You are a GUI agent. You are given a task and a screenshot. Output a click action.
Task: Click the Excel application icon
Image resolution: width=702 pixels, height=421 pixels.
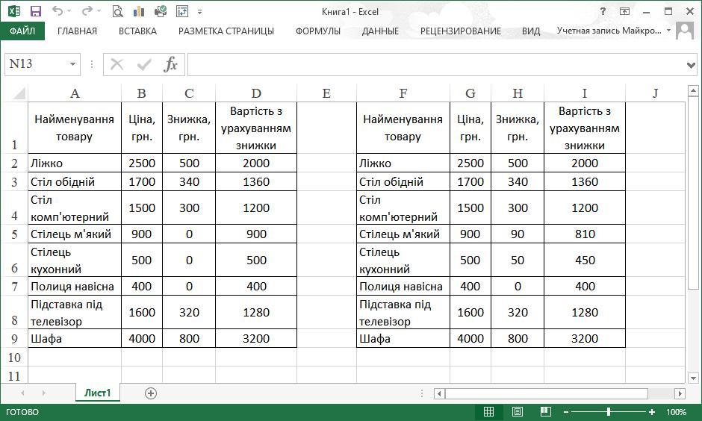tap(14, 11)
